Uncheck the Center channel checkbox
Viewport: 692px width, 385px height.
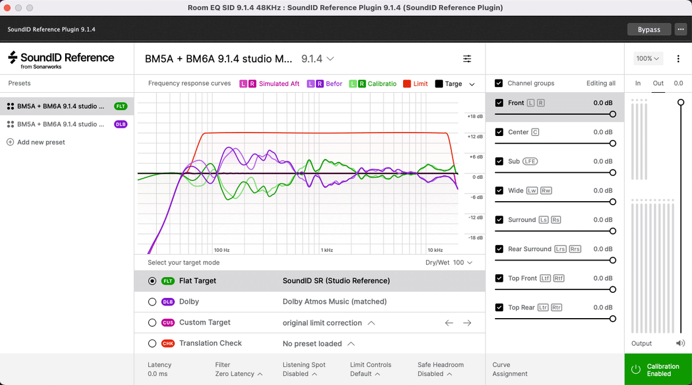coord(499,132)
